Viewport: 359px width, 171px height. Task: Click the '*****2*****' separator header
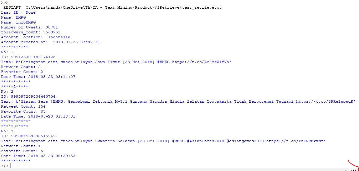point(15,87)
